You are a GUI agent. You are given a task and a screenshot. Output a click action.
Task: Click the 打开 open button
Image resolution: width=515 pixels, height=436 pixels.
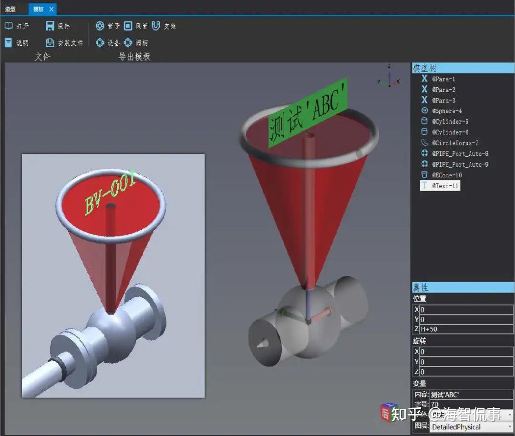pos(18,26)
